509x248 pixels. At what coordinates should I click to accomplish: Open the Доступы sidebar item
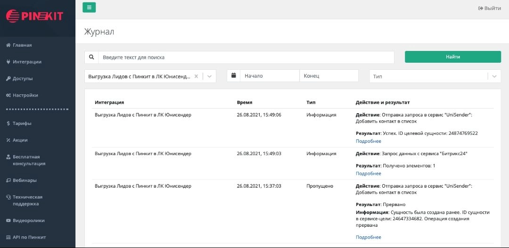tap(23, 79)
